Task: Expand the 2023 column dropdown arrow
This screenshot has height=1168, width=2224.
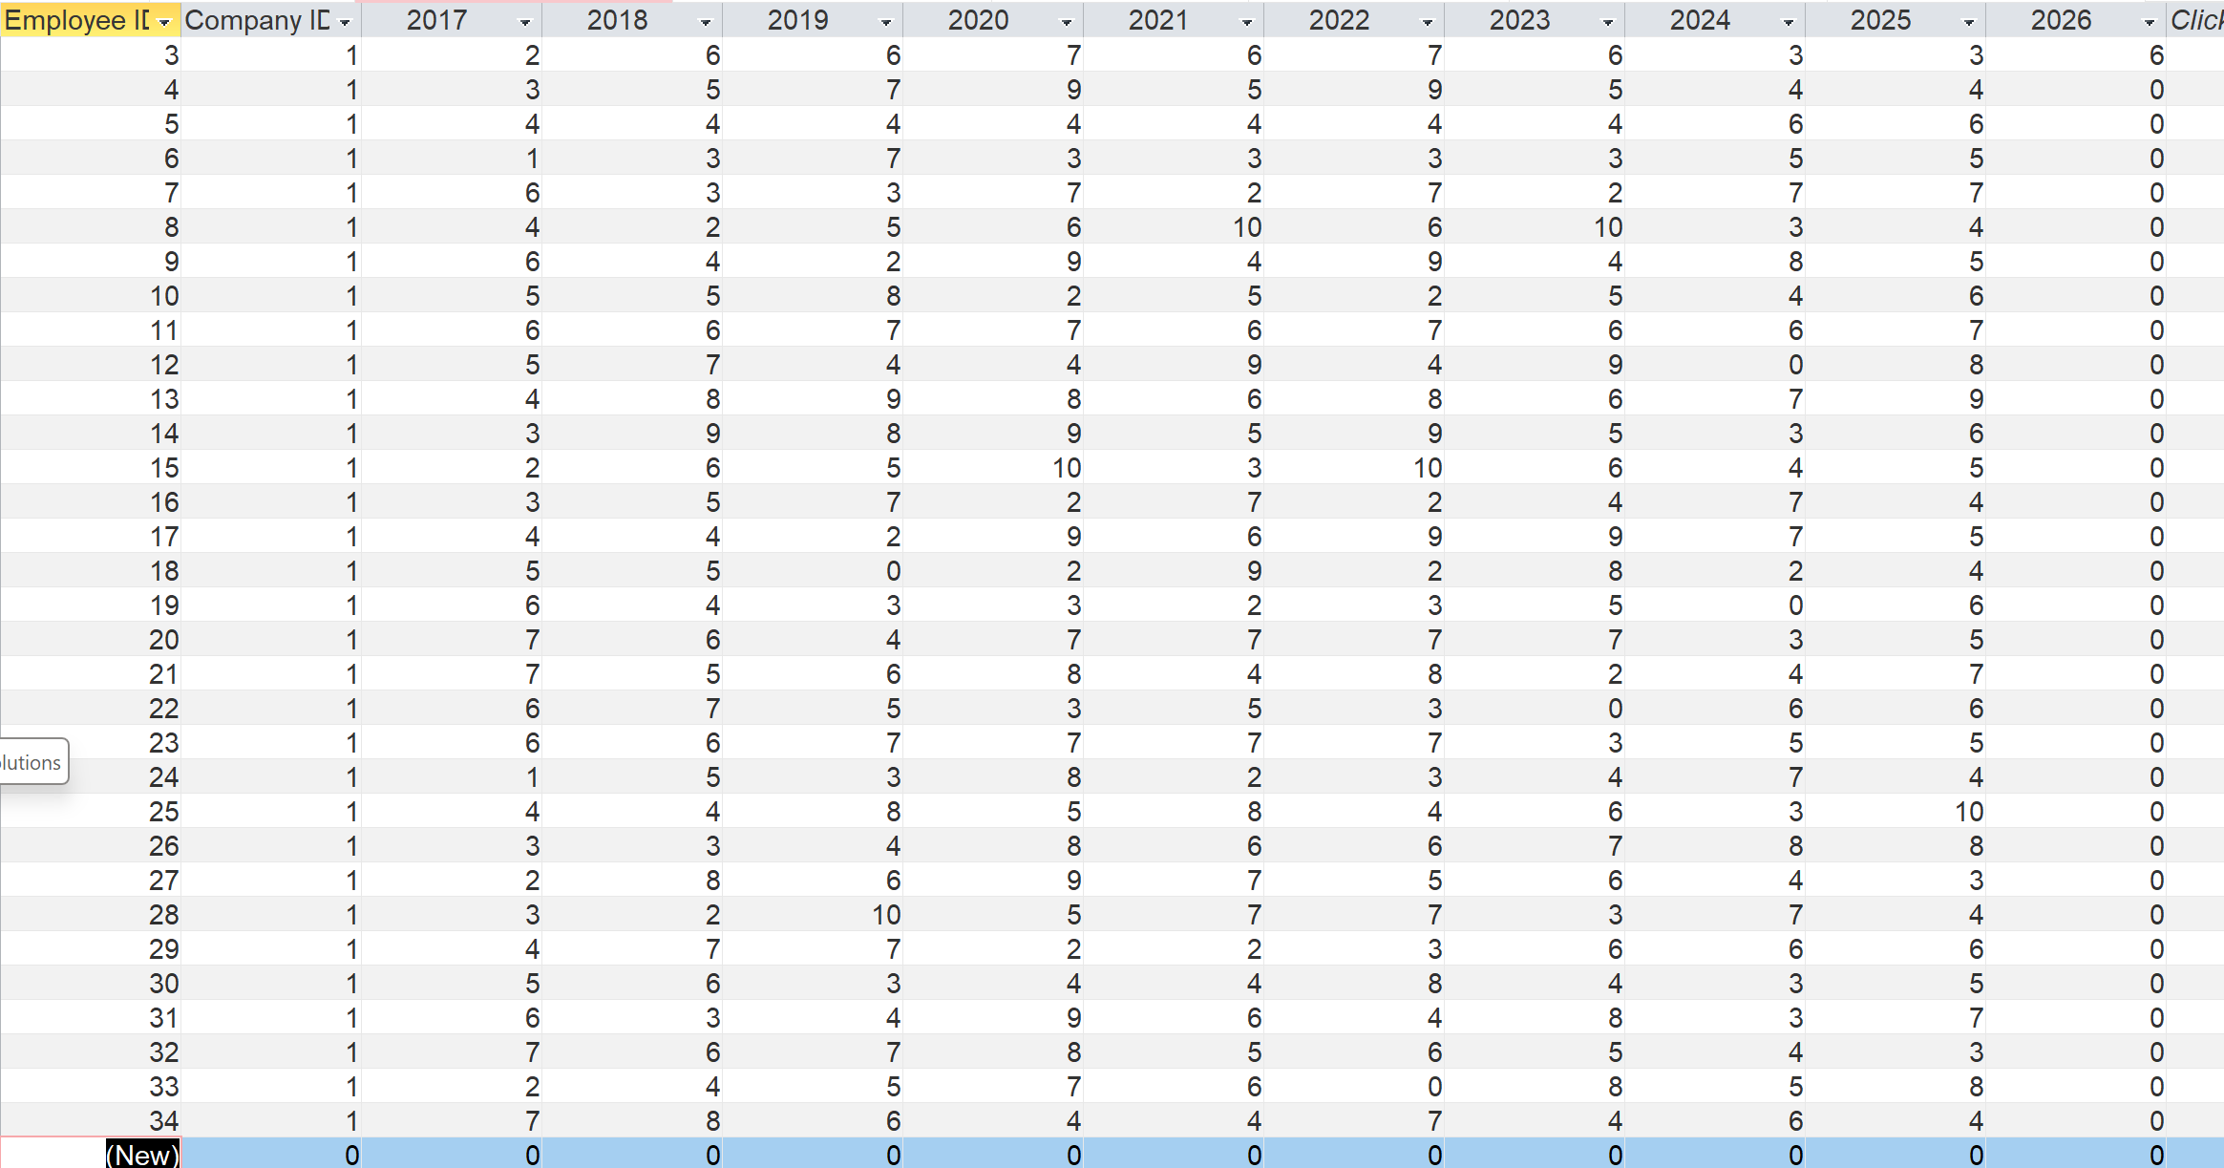Action: pos(1608,22)
